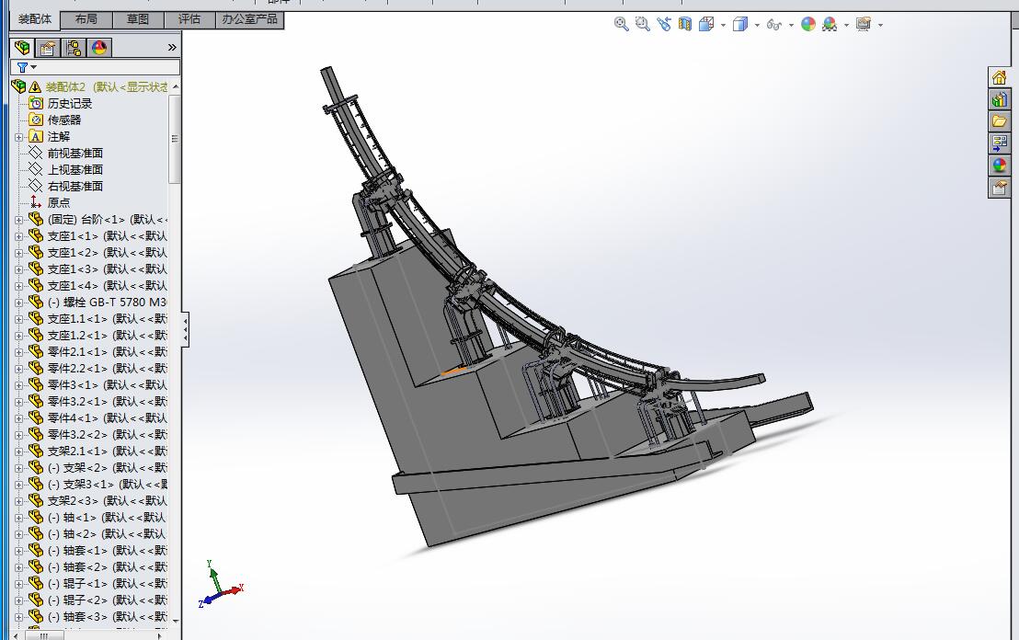Screen dimensions: 1019x640
Task: Click inside the feature tree filter field
Action: 95,67
